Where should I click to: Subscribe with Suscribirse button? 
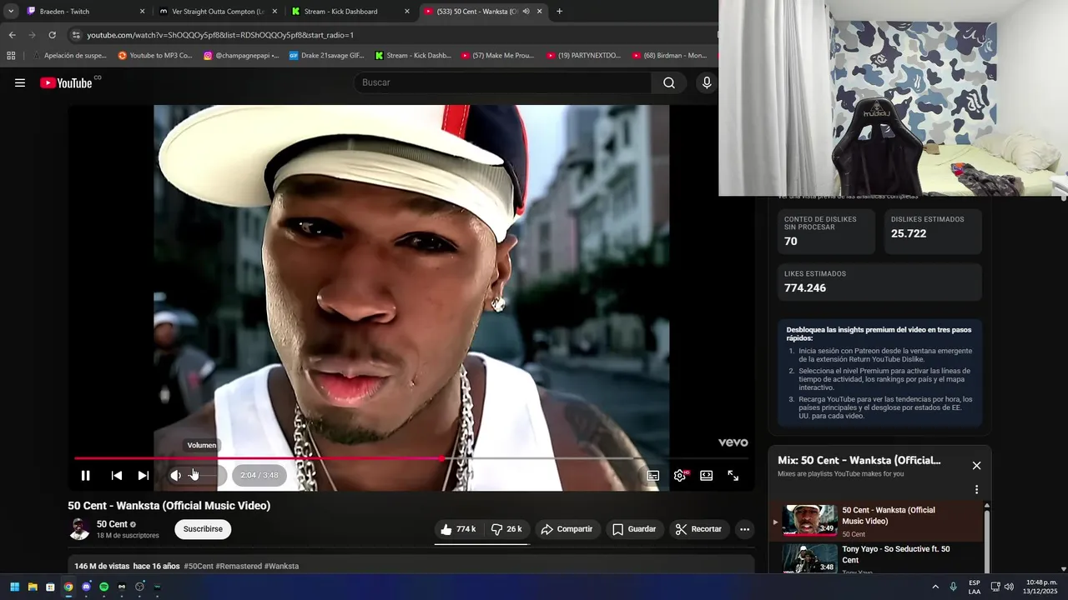coord(203,529)
